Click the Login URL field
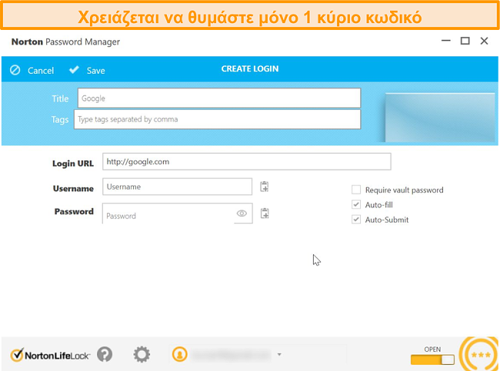Image resolution: width=500 pixels, height=371 pixels. coord(246,161)
